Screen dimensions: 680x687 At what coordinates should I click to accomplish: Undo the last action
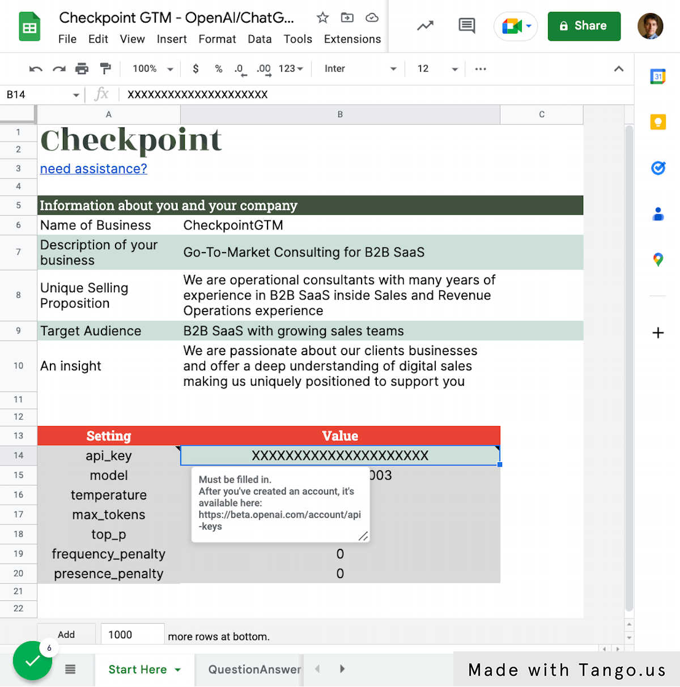[36, 69]
